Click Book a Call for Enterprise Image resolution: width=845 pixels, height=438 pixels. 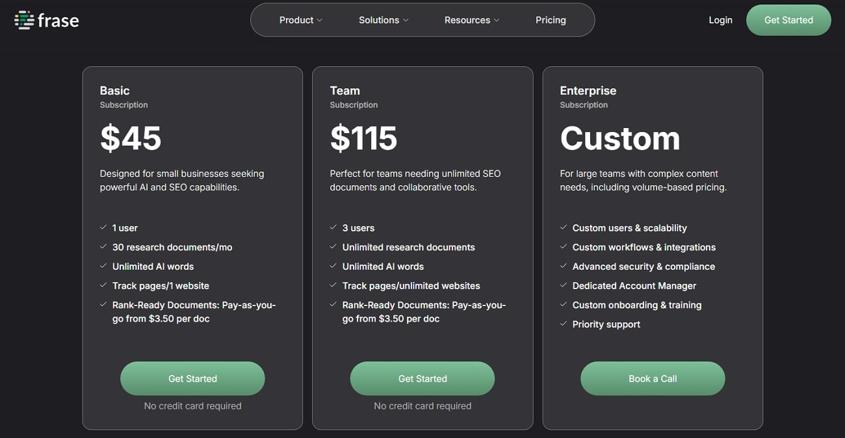point(653,378)
